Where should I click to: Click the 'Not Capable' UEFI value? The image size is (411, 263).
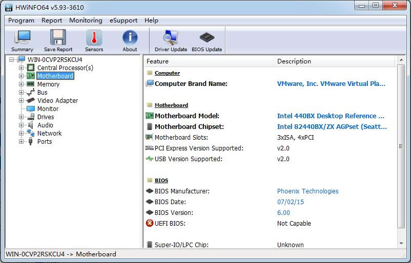[x=294, y=223]
